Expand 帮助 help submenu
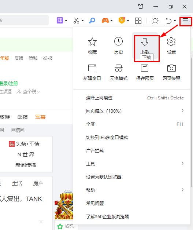This screenshot has width=193, height=230. 132,190
